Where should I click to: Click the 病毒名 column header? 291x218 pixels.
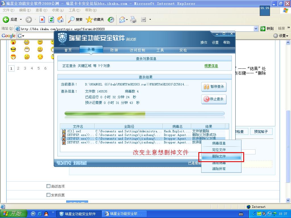point(177,127)
